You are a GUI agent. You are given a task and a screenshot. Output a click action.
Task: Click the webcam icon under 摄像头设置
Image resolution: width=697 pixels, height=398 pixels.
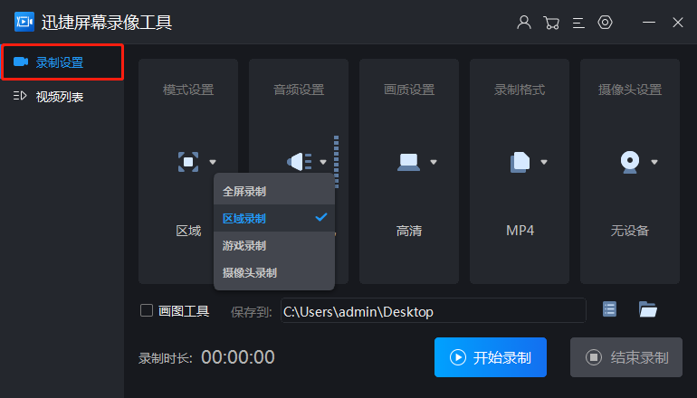pos(630,162)
